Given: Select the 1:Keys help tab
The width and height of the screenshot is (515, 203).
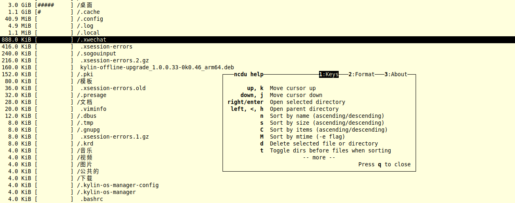Looking at the screenshot, I should [329, 74].
